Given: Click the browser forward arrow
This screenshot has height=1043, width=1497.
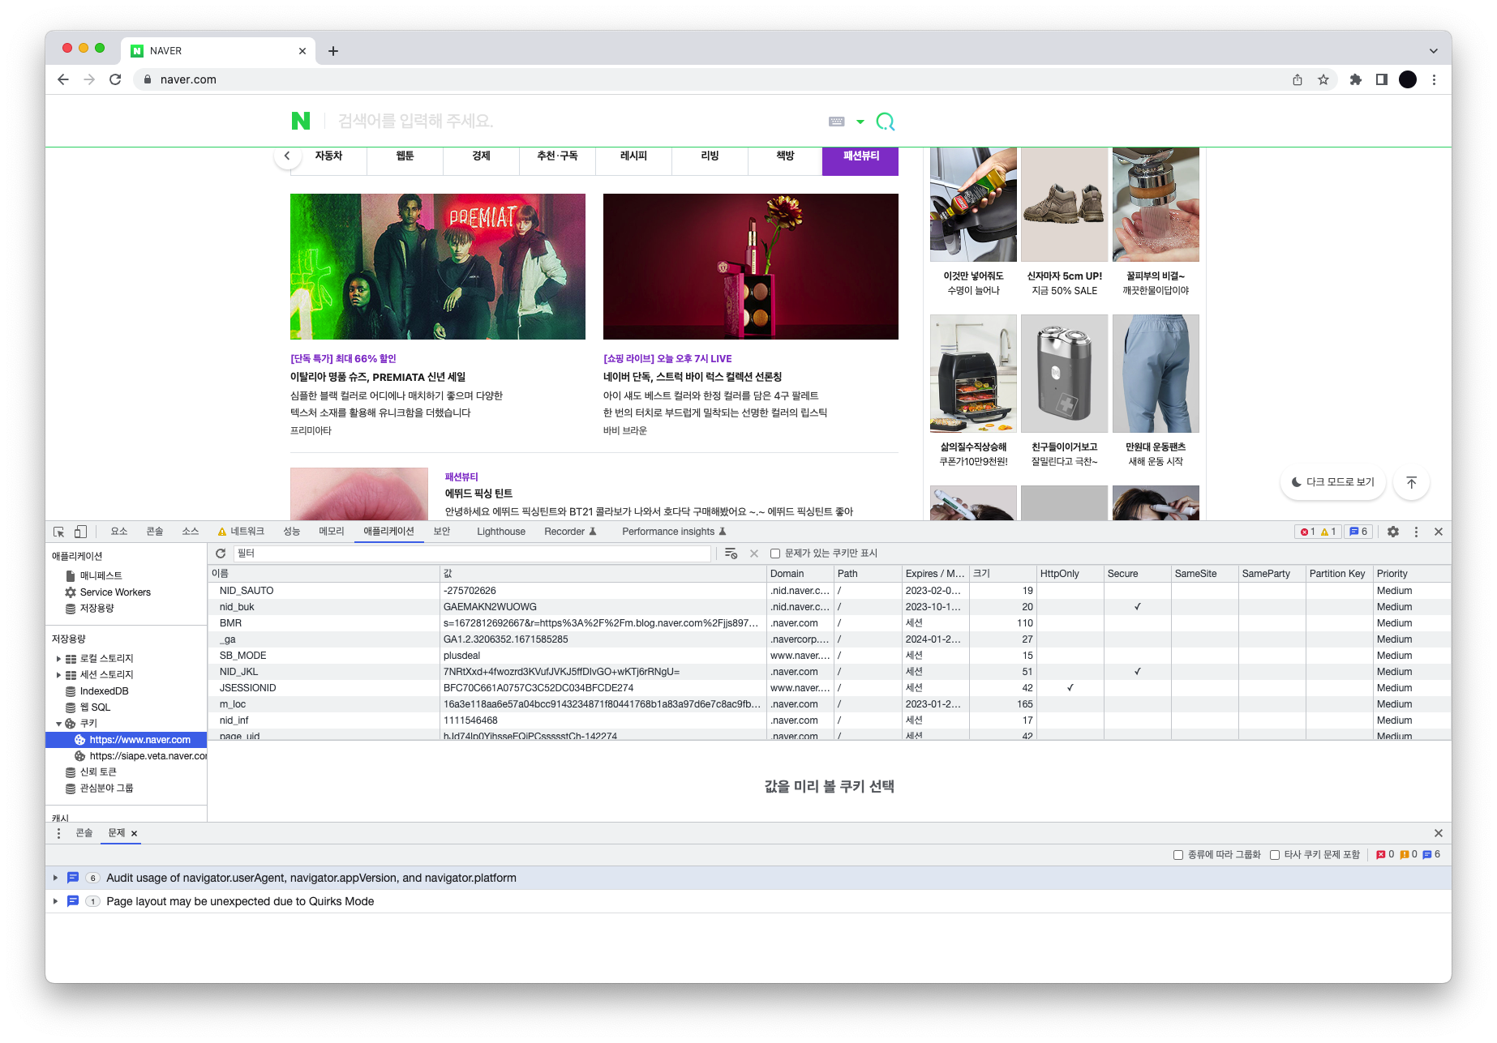Looking at the screenshot, I should point(89,79).
